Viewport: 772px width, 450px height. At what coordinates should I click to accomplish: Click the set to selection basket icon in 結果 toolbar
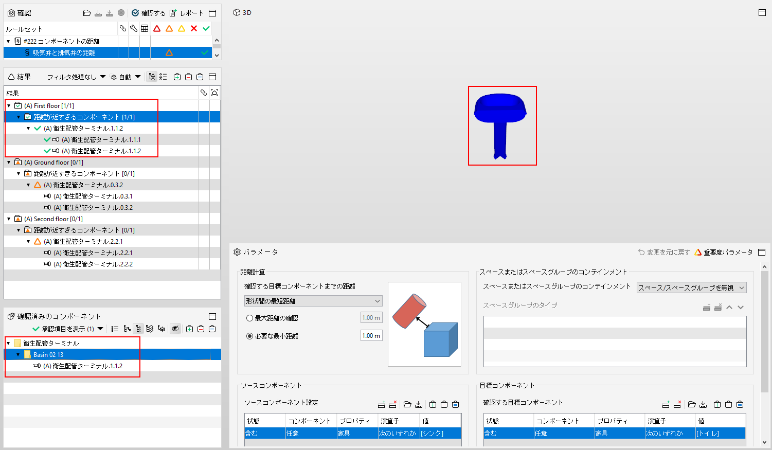(200, 77)
